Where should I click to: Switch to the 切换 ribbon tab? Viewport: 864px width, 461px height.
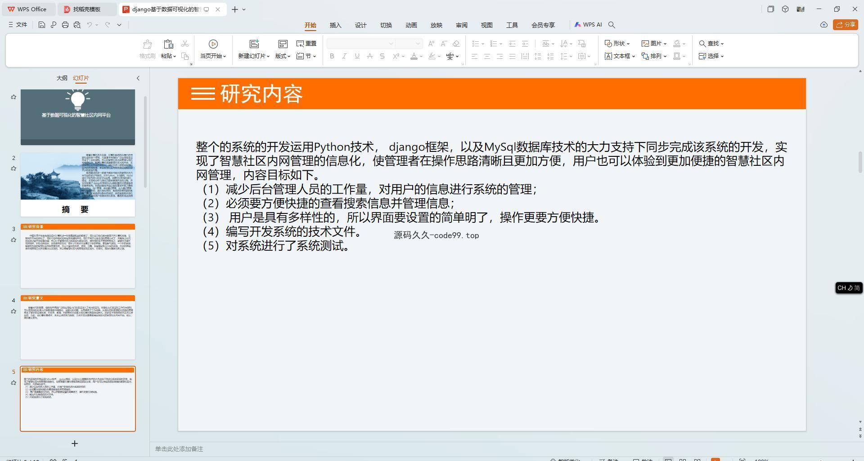coord(386,25)
